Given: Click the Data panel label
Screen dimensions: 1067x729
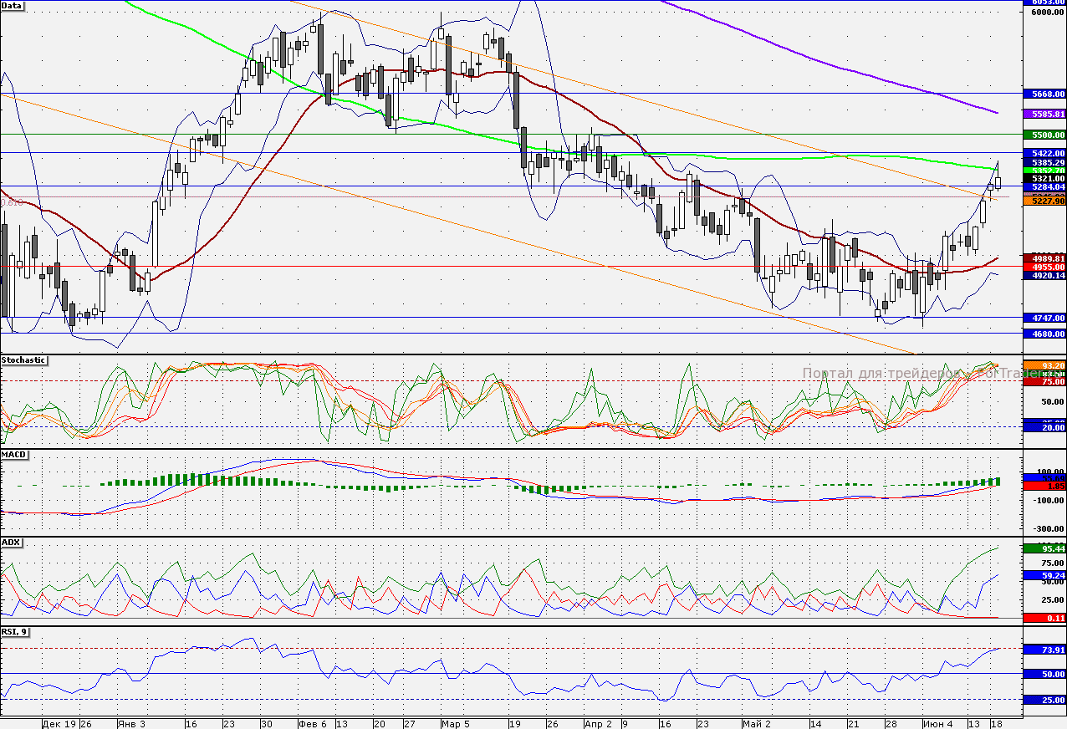Looking at the screenshot, I should (x=13, y=5).
